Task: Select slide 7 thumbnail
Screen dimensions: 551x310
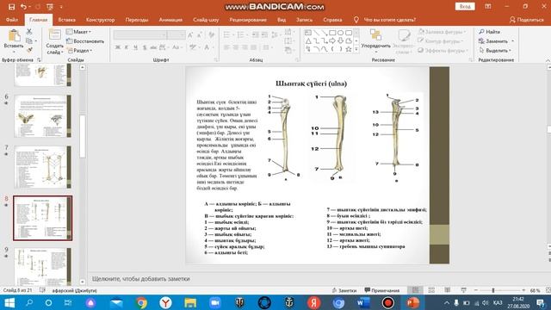Action: [x=42, y=167]
